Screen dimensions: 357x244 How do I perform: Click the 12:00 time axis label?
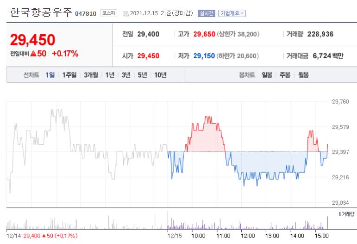pos(248,236)
